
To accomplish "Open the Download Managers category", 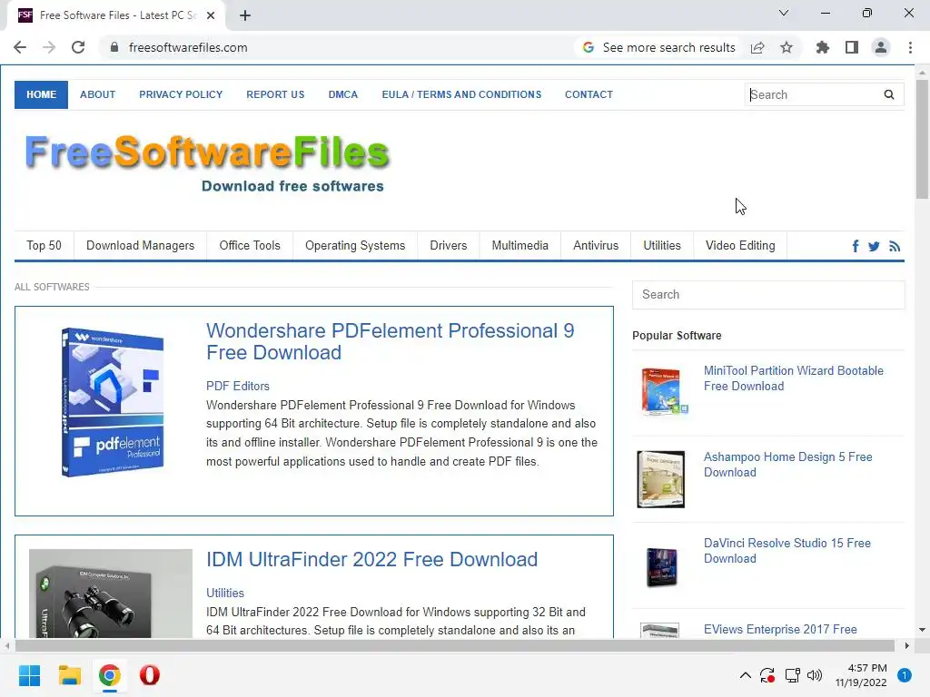I will click(x=141, y=245).
